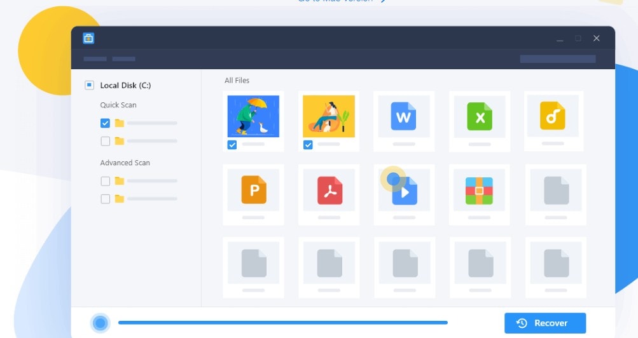The height and width of the screenshot is (338, 638).
Task: Click the scan progress bar
Action: (x=283, y=323)
